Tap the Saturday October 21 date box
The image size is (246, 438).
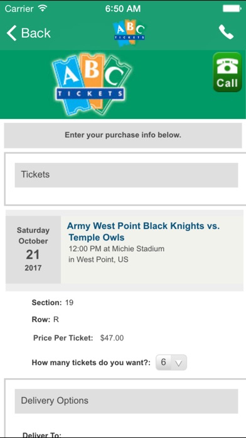click(33, 249)
